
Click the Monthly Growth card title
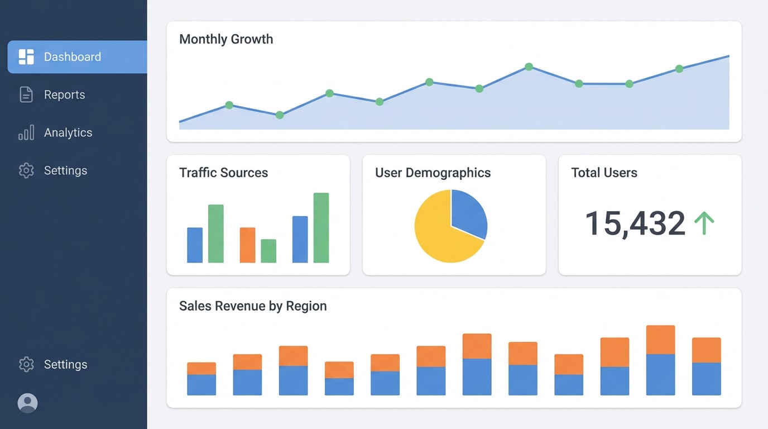226,39
